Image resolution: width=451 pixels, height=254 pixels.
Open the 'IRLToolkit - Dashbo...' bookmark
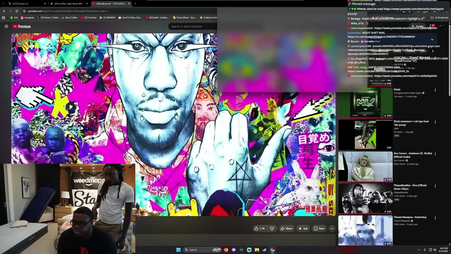pyautogui.click(x=157, y=18)
